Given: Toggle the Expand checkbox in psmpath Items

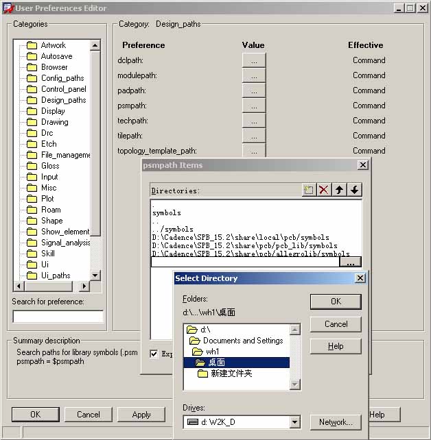Looking at the screenshot, I should click(154, 354).
